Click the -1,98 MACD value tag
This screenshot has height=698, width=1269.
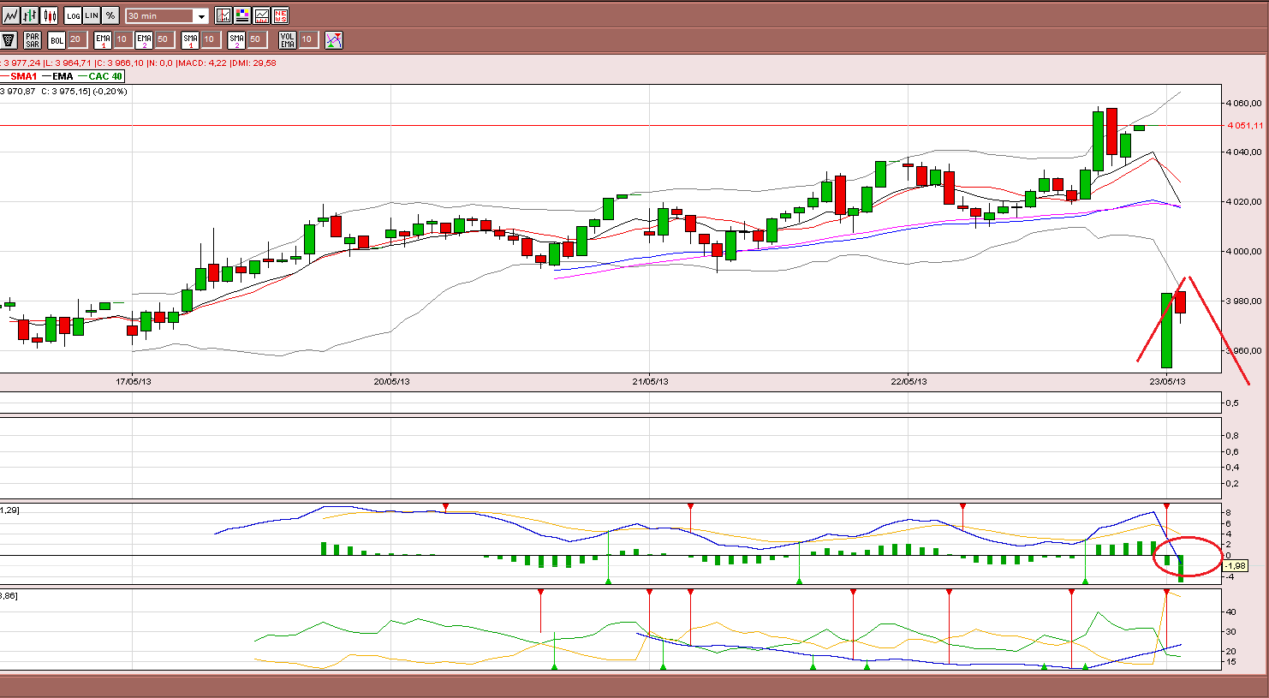point(1236,565)
